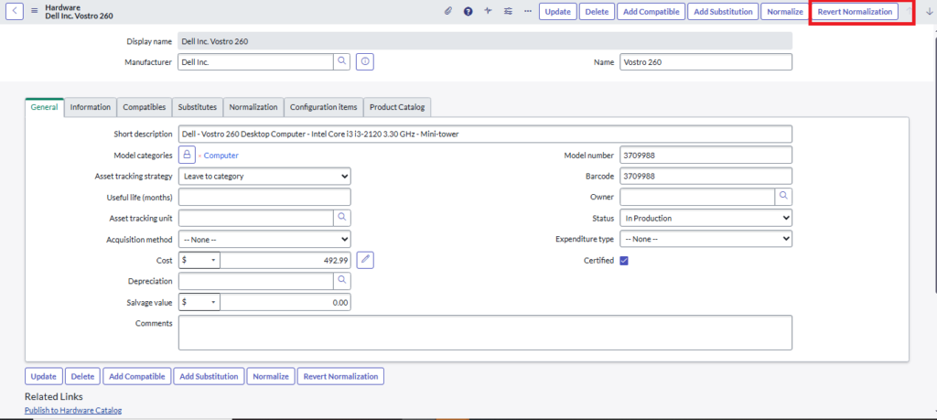Click the edit pencil beside Cost
The width and height of the screenshot is (937, 420).
[365, 260]
